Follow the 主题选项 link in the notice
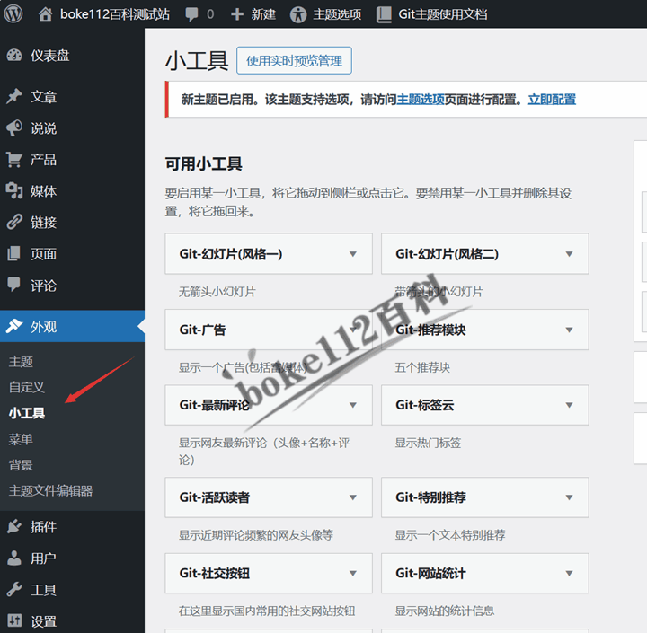This screenshot has width=647, height=633. click(x=421, y=100)
